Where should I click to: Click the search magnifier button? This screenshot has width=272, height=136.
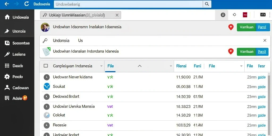pos(207,4)
